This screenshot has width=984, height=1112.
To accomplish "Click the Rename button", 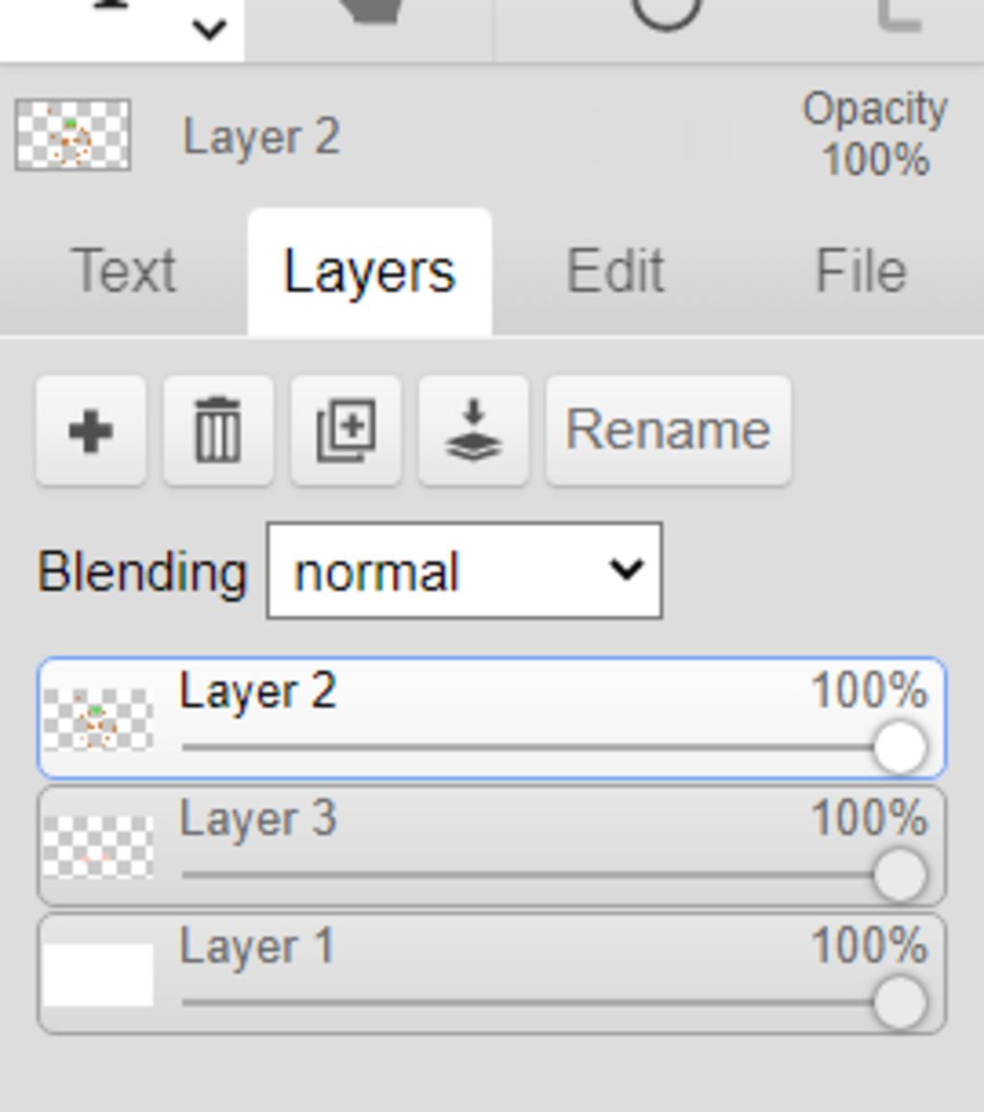I will point(668,432).
